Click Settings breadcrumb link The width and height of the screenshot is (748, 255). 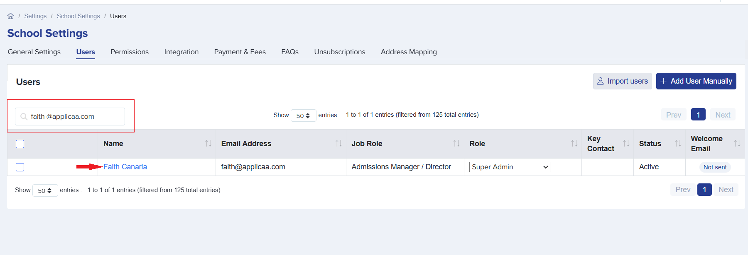tap(35, 16)
